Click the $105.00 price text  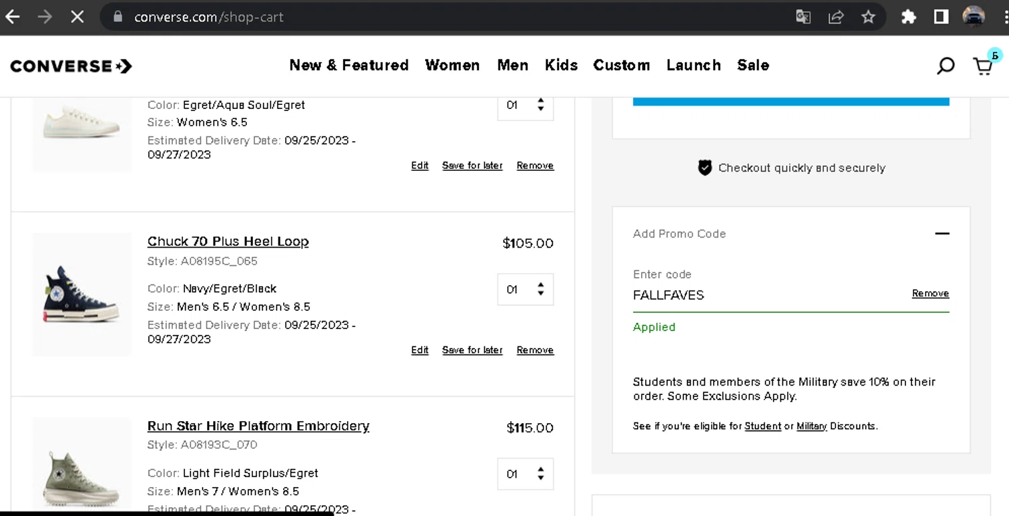tap(528, 244)
